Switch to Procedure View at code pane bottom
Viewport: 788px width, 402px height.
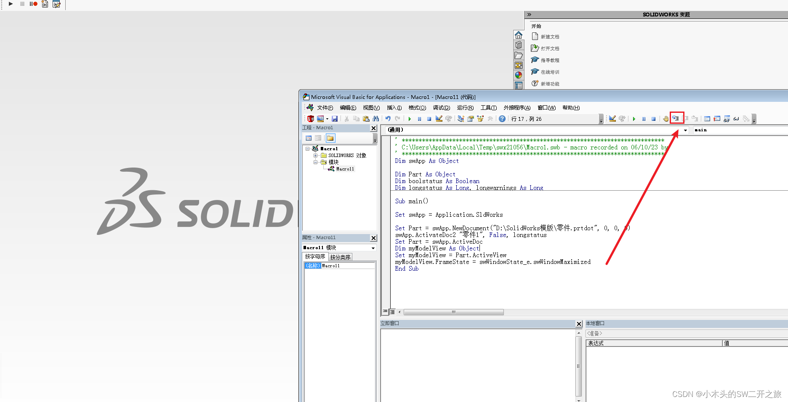click(x=385, y=312)
